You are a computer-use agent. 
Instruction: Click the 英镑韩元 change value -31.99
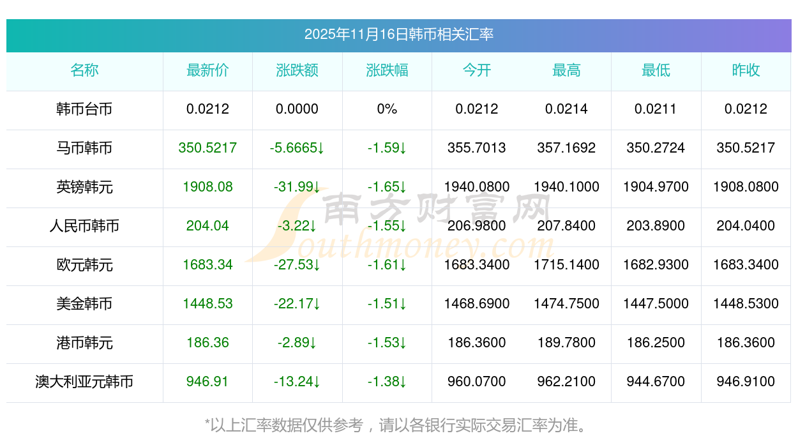(x=297, y=187)
